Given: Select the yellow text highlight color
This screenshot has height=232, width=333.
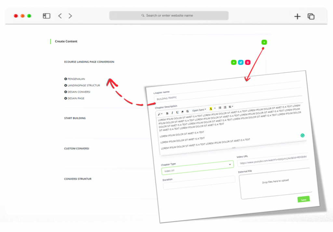Looking at the screenshot, I should (x=211, y=109).
